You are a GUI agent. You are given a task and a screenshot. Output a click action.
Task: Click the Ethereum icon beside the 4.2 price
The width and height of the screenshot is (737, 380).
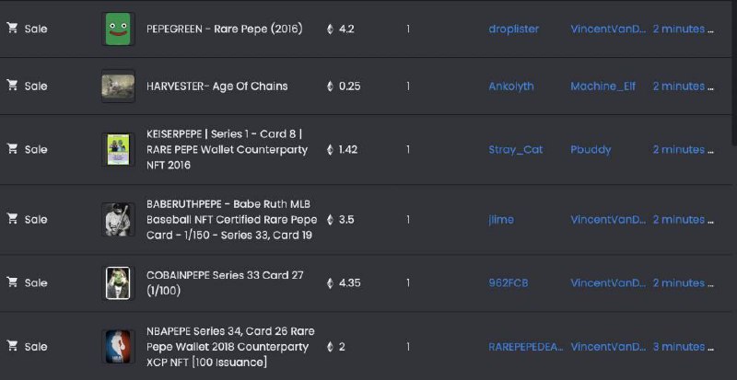[330, 29]
